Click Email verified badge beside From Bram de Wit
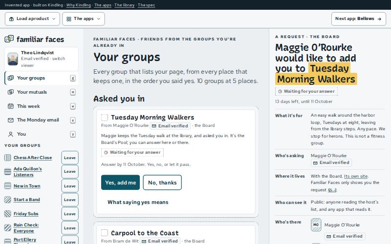The width and height of the screenshot is (391, 244). (160, 241)
